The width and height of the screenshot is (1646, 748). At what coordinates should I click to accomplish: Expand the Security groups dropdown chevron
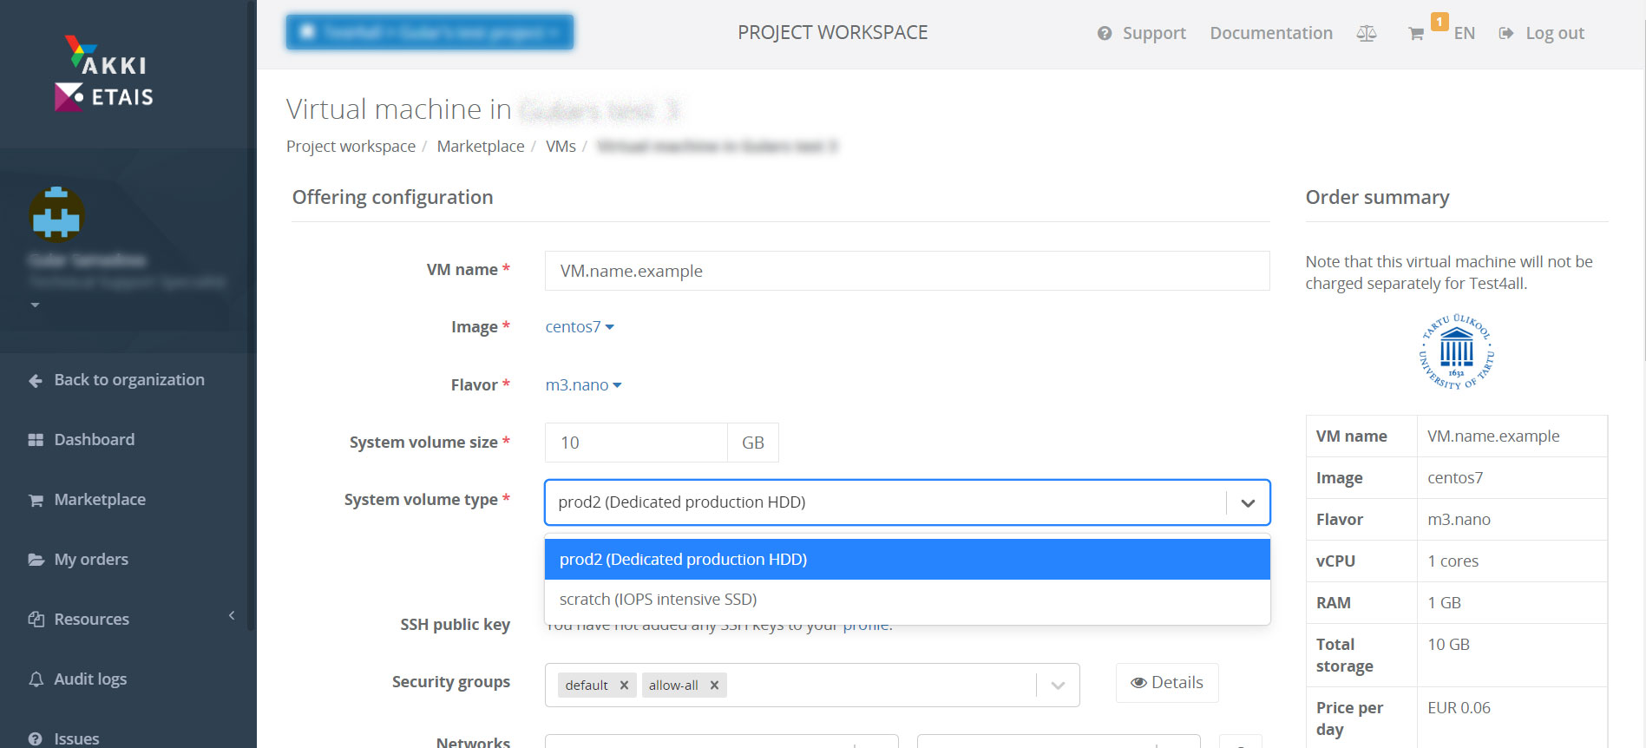[x=1058, y=686]
